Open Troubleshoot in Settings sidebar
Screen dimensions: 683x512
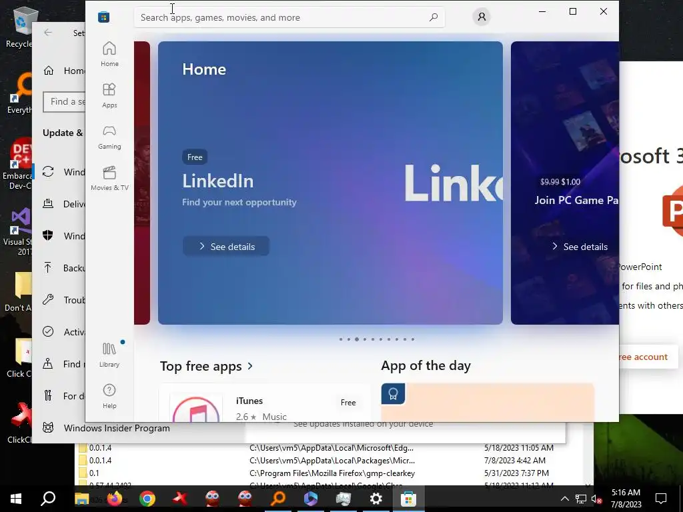[x=63, y=300]
